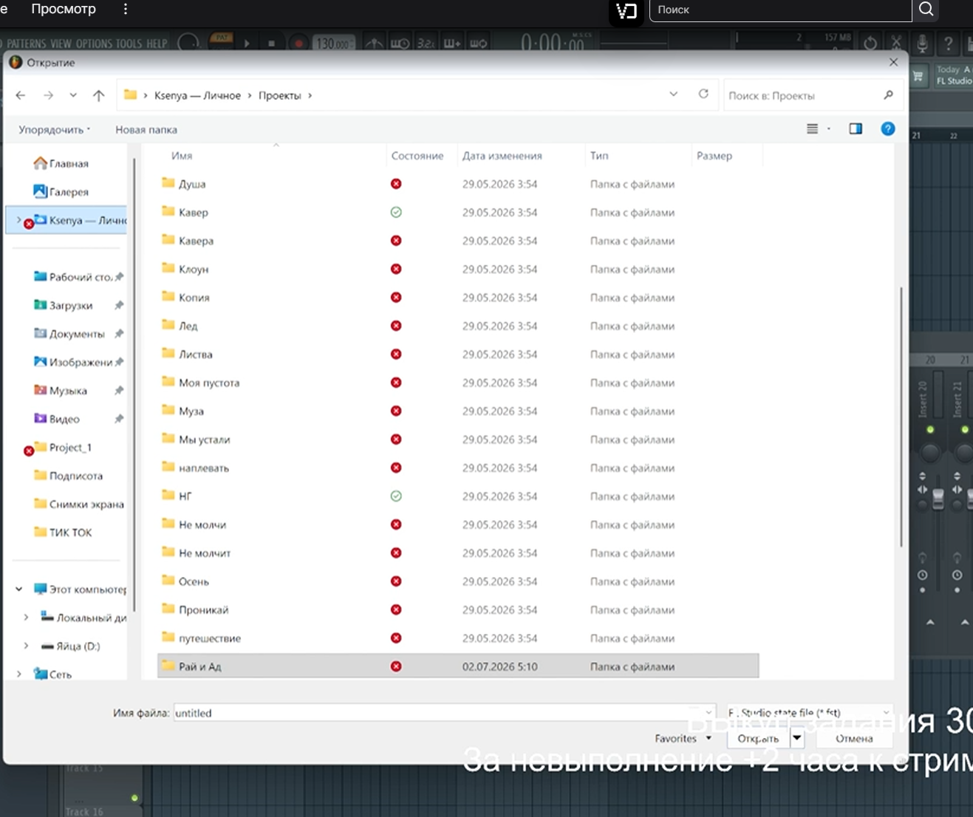Click the file list vertical scrollbar

(x=901, y=417)
